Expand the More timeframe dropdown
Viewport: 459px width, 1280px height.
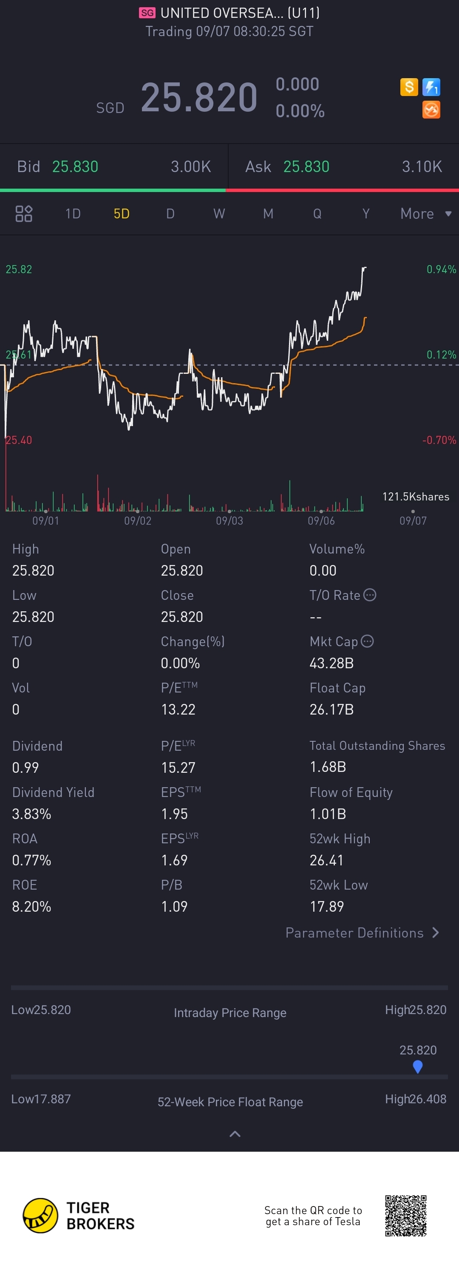[426, 214]
